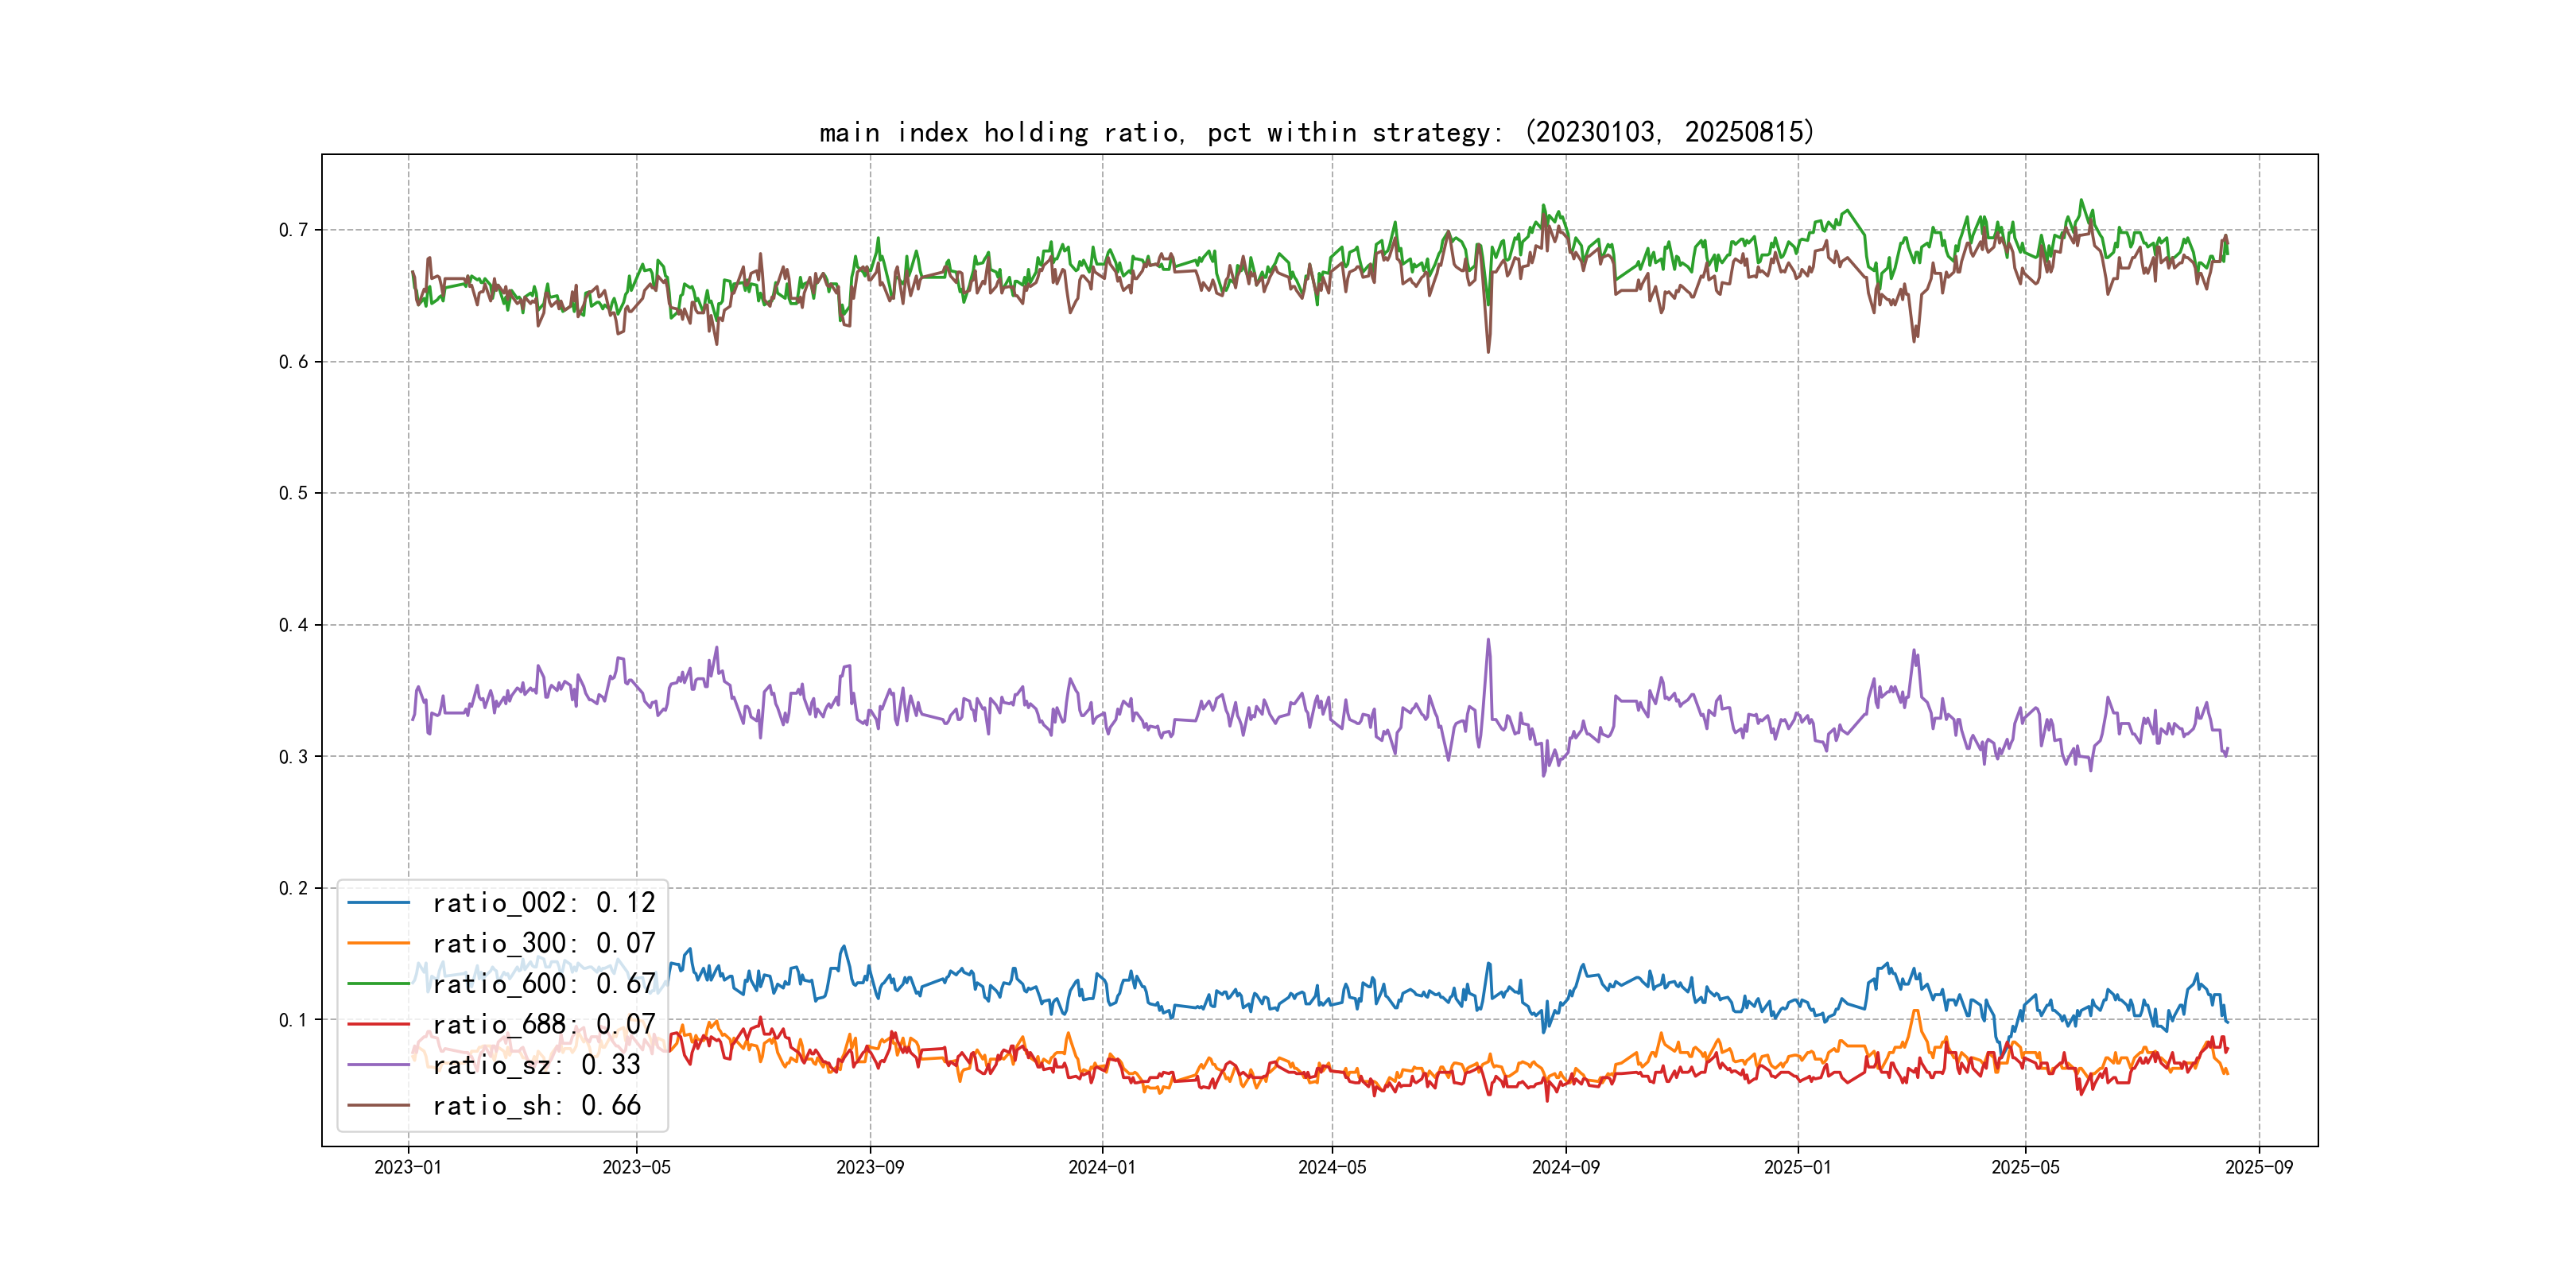The width and height of the screenshot is (2576, 1288).
Task: Click the red ratio_688 legend line swatch
Action: (x=378, y=1024)
